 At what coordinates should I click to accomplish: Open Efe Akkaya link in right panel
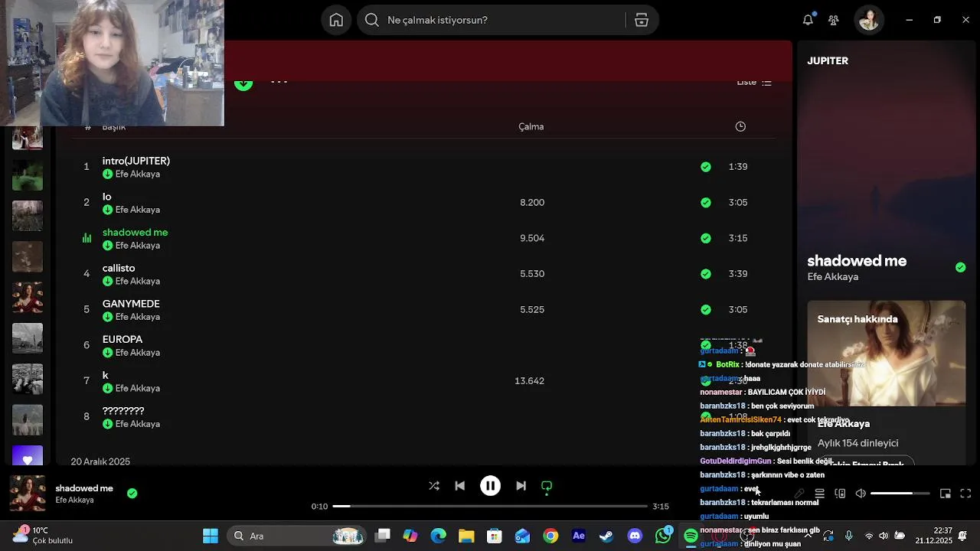(x=833, y=277)
